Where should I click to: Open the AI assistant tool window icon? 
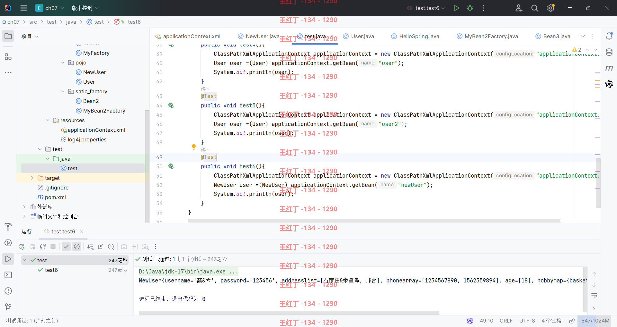[x=609, y=84]
